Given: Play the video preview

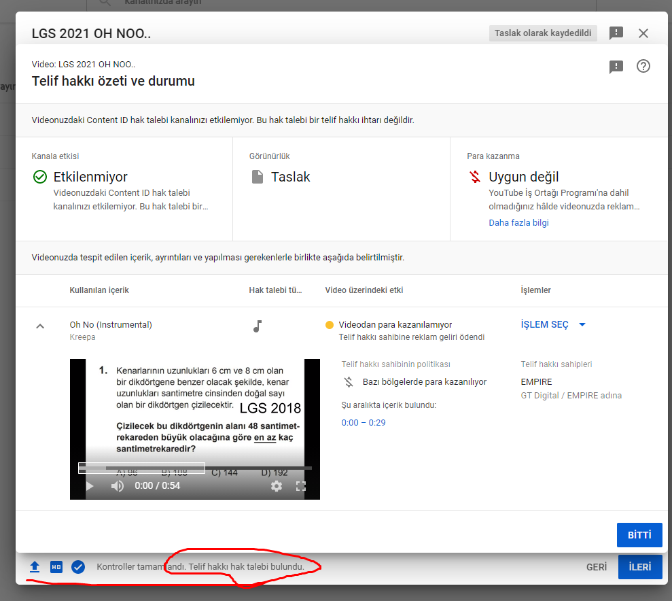Looking at the screenshot, I should 90,485.
